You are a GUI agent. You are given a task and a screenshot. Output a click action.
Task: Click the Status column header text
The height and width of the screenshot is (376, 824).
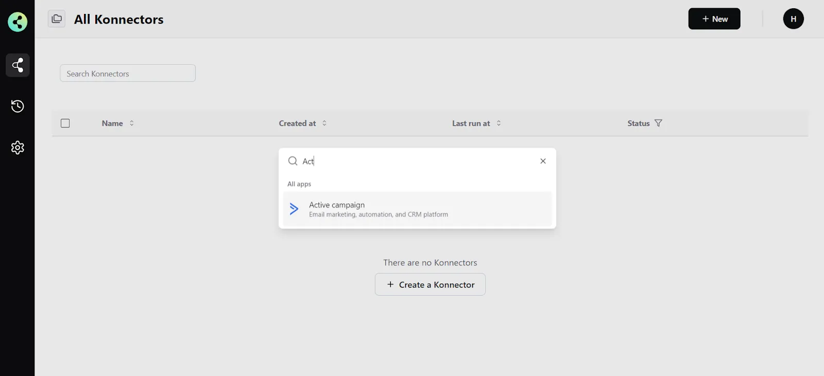point(639,123)
